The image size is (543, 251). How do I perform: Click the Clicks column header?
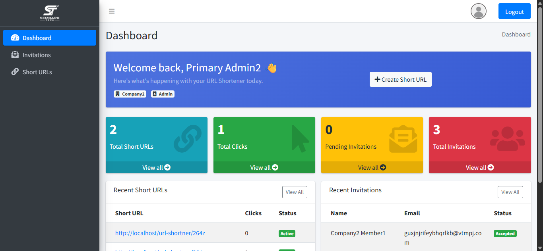tap(253, 213)
